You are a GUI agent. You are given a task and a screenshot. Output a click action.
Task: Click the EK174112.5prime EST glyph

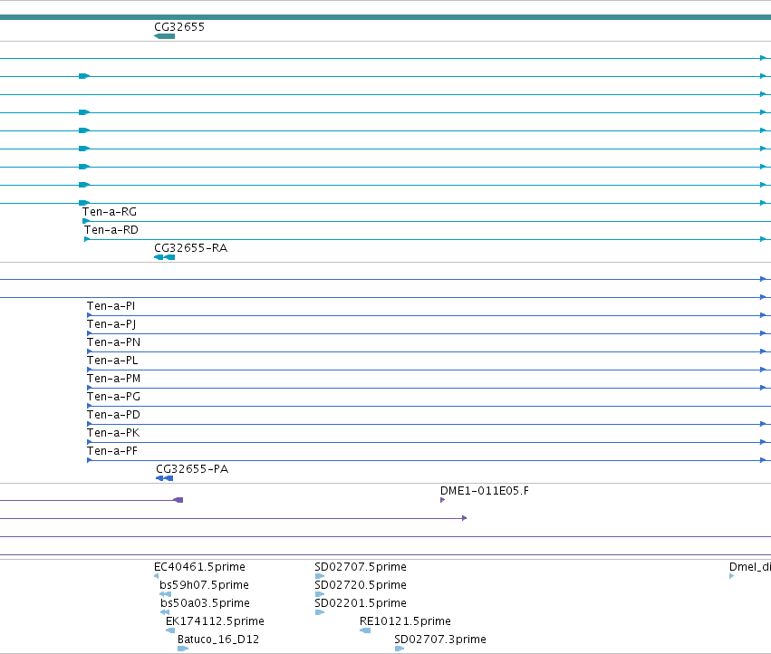170,630
